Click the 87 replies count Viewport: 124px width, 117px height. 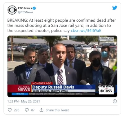pyautogui.click(x=33, y=110)
